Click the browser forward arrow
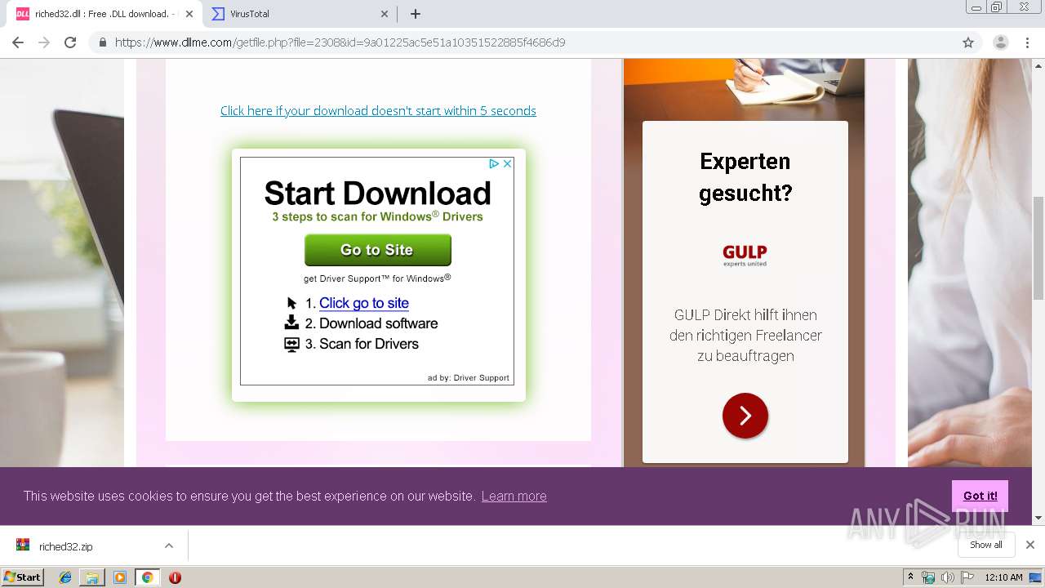Screen dimensions: 1045x588 44,42
